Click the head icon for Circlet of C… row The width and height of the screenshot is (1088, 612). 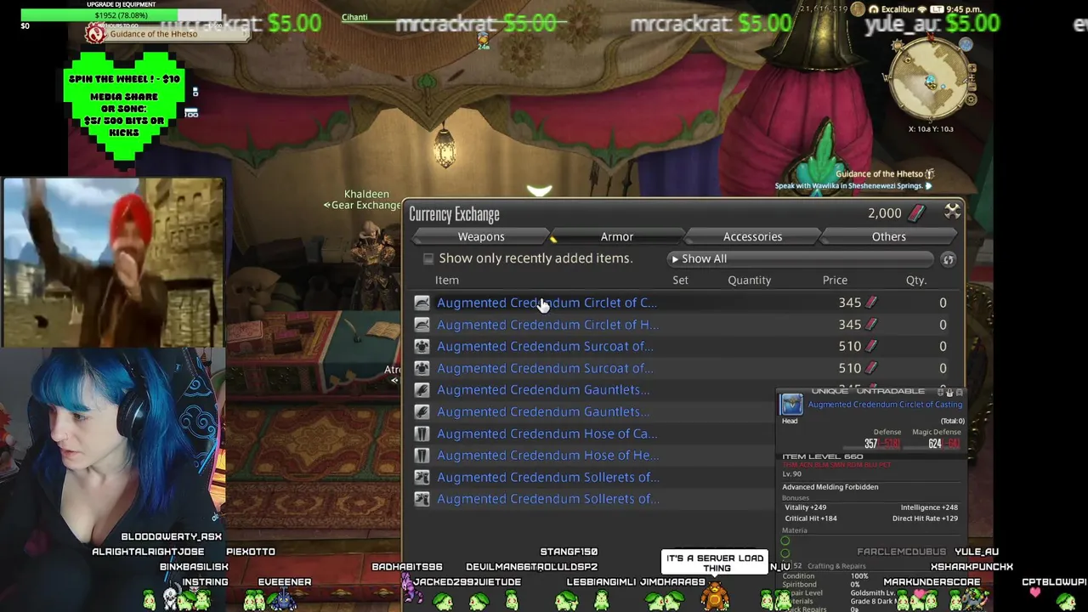422,303
